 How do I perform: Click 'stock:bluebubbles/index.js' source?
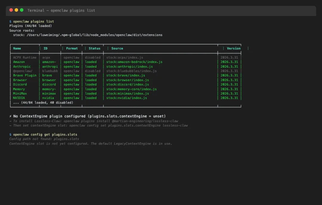[131, 71]
